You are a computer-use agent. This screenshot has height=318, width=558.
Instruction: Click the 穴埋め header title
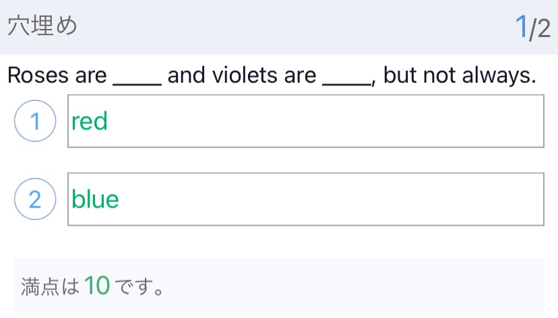click(42, 27)
